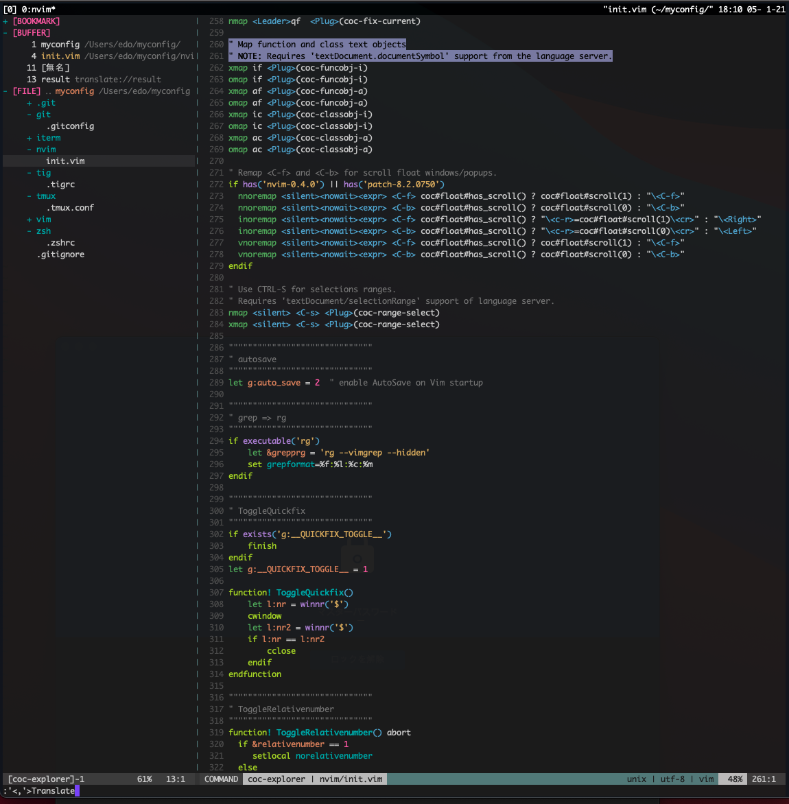Click the ToggleRelativenumber comment heading line 317
This screenshot has height=804, width=789.
281,709
